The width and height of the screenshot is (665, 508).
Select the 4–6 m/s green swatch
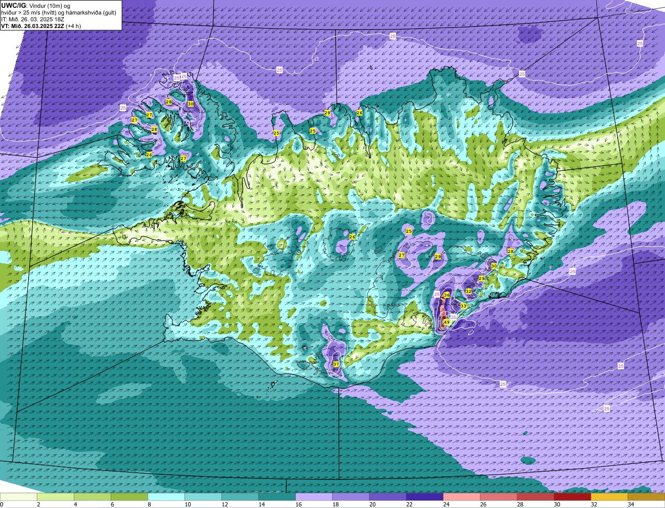tap(92, 497)
